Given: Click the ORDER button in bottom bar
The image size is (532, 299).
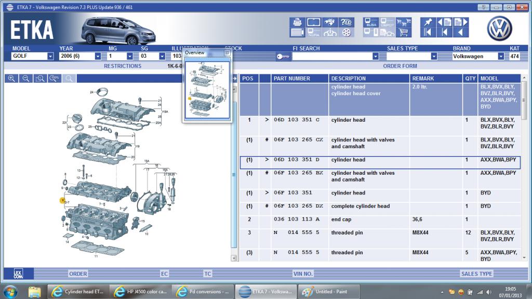Looking at the screenshot, I should [78, 274].
